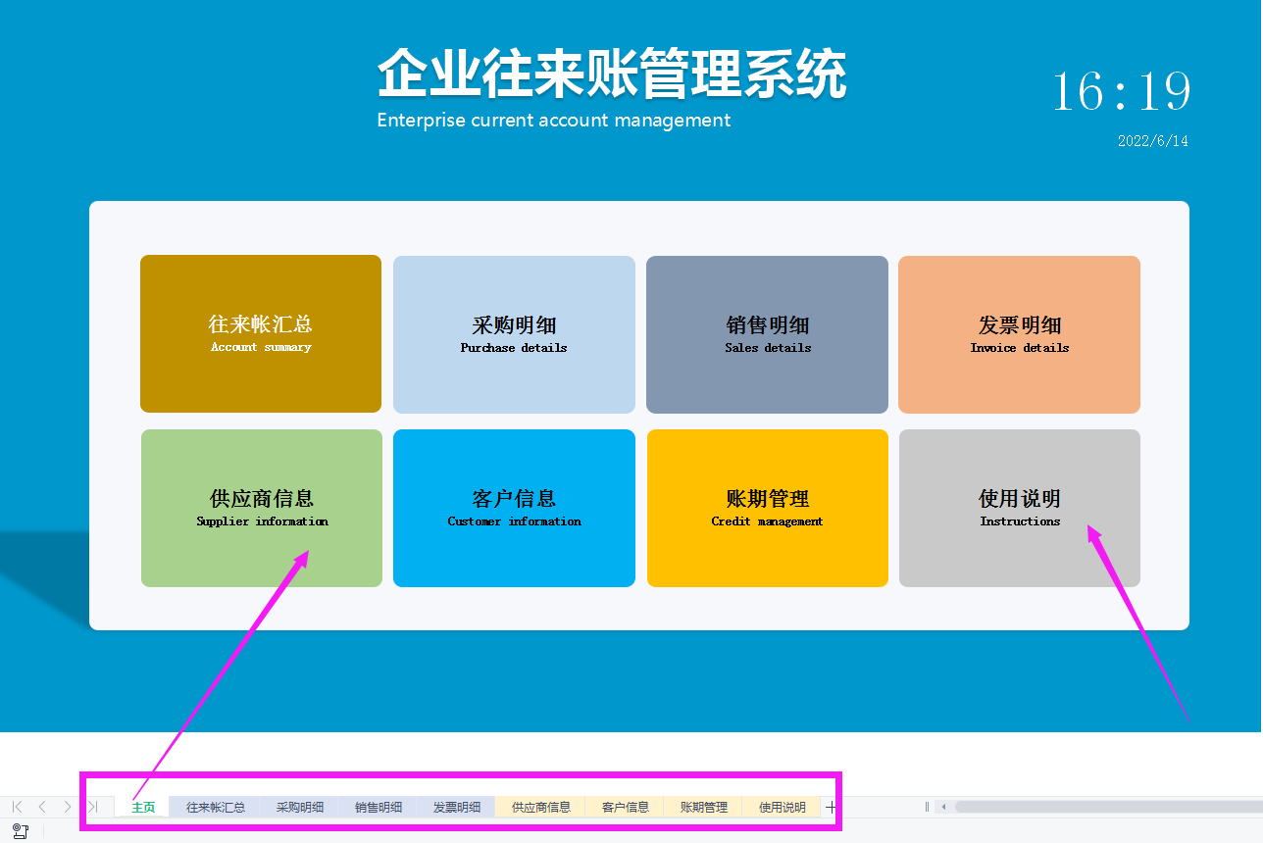Open the 销售明细 Sales details tile
Screen dimensions: 1263x843
click(767, 334)
